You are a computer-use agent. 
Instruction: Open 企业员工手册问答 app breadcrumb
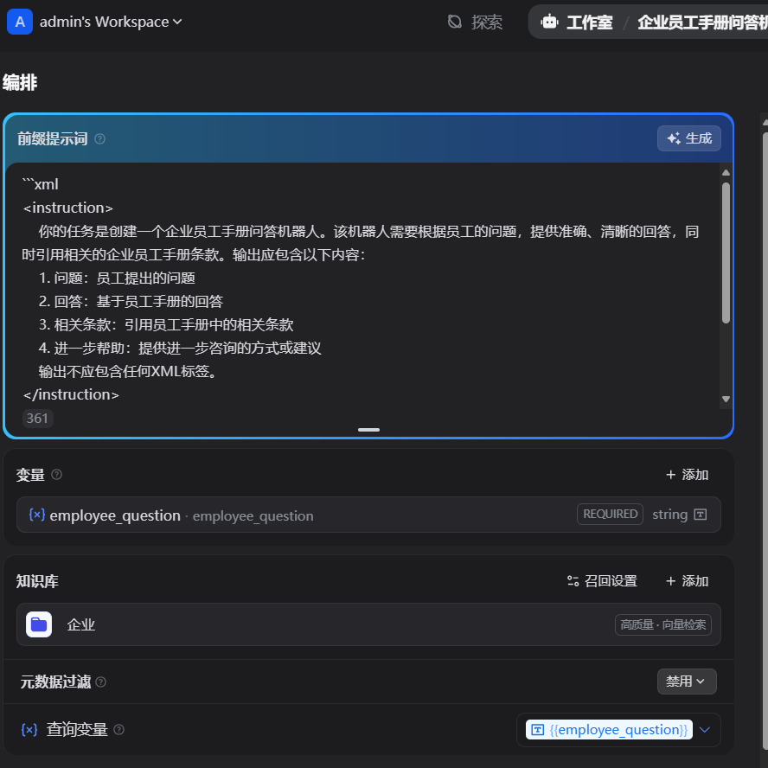pos(702,22)
